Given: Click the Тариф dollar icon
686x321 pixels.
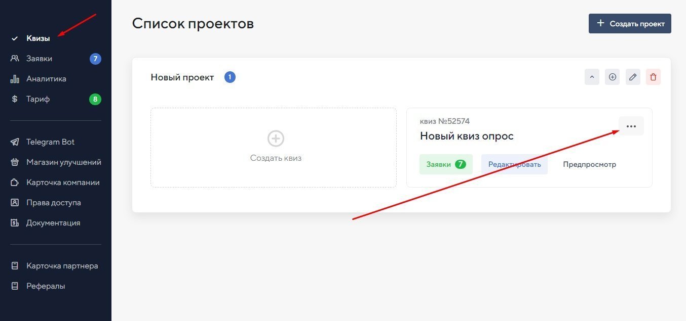Looking at the screenshot, I should (15, 99).
